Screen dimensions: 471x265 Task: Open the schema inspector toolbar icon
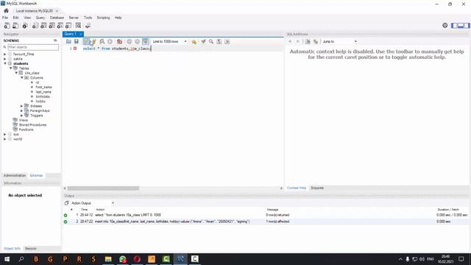25,26
